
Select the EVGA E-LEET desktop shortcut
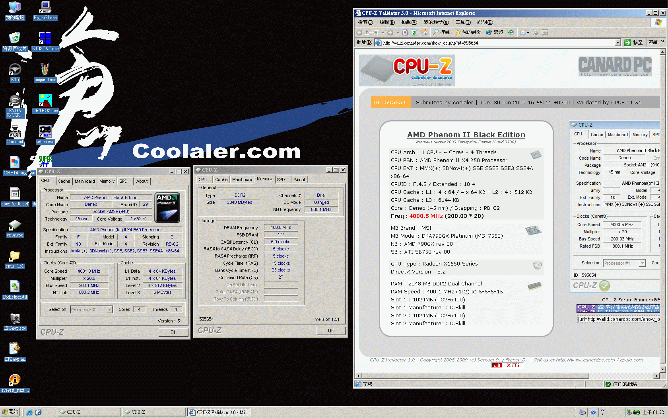coord(15,106)
